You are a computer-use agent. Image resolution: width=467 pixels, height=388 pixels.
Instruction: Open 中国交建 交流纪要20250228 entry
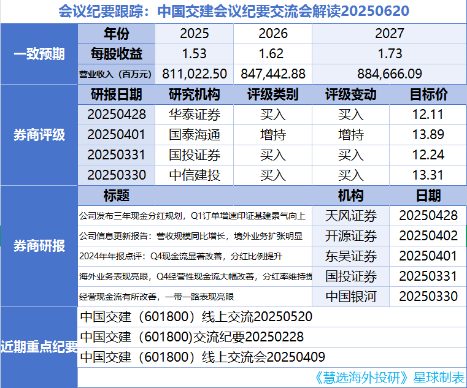272,337
